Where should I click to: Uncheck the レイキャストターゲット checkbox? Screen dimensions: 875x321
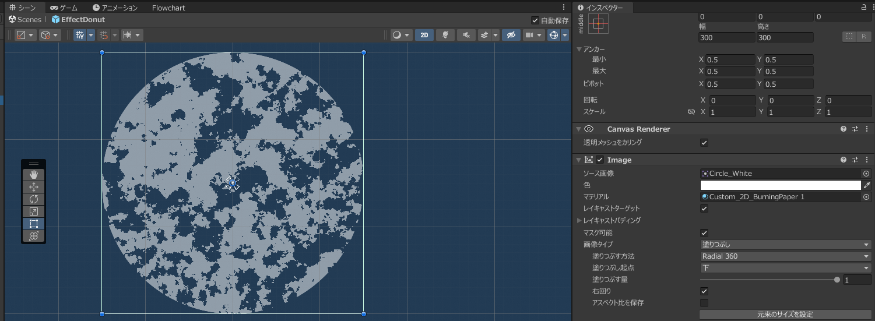[x=704, y=209]
